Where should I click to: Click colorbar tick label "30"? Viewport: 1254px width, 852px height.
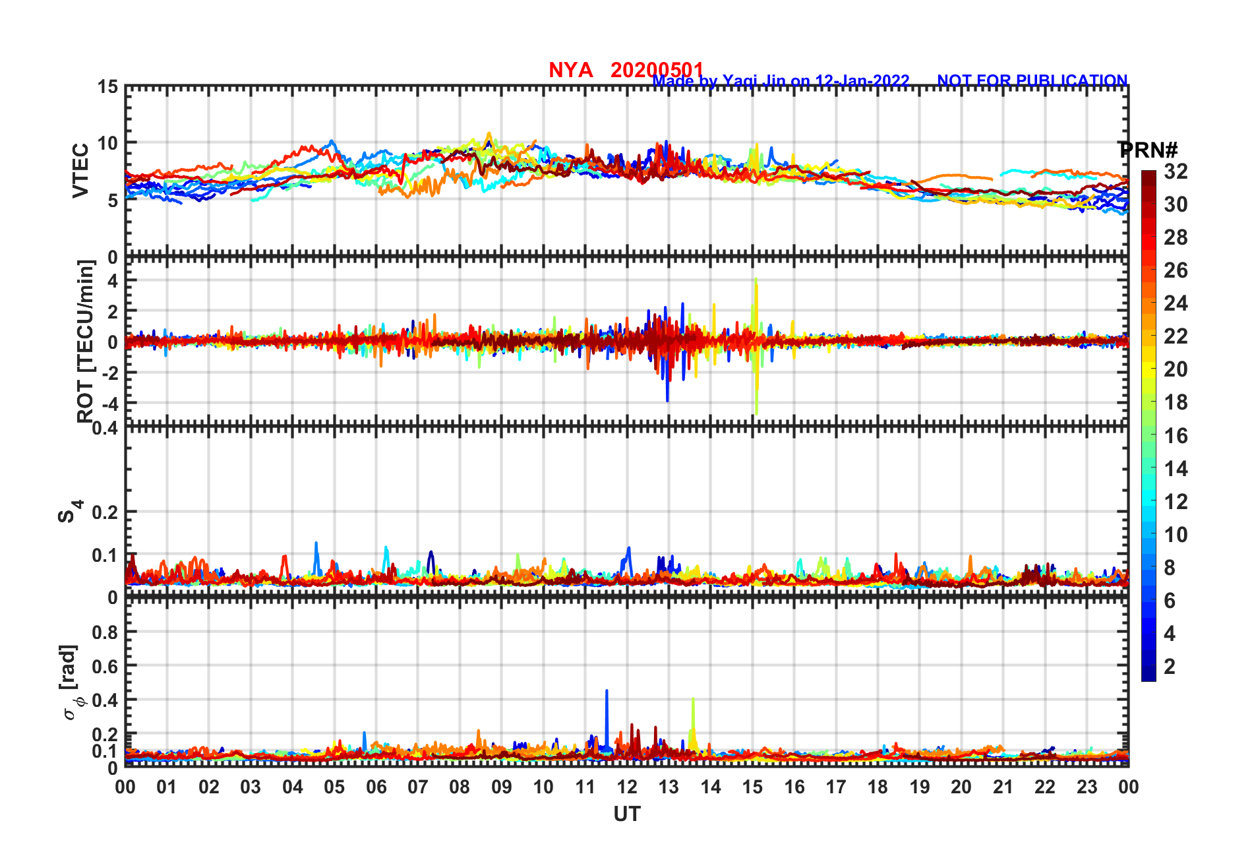tap(1176, 204)
